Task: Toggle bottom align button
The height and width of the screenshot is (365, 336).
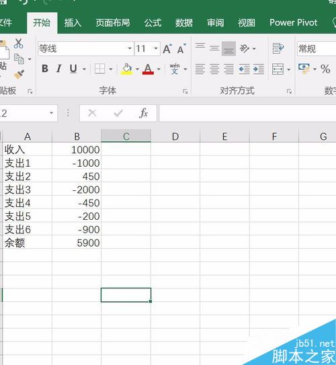Action: coord(228,48)
